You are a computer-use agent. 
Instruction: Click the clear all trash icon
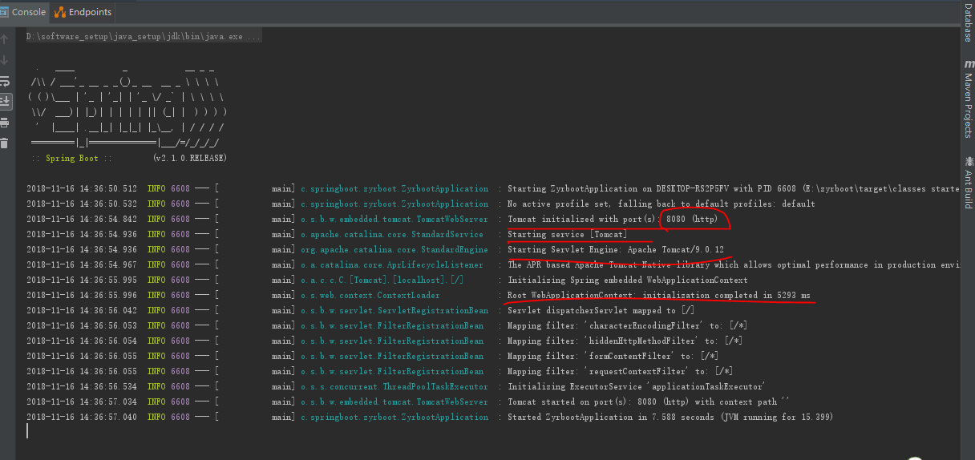click(4, 143)
